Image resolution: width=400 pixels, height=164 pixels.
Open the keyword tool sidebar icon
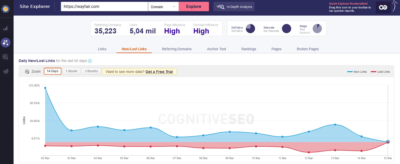pos(5,57)
